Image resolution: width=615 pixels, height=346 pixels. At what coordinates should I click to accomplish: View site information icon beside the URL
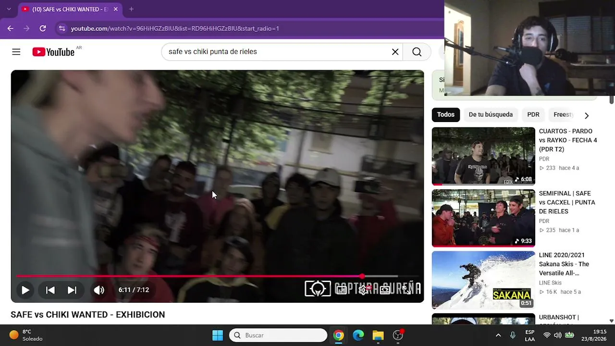tap(62, 28)
